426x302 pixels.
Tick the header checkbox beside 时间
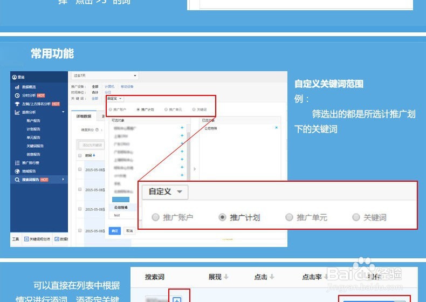click(80, 155)
